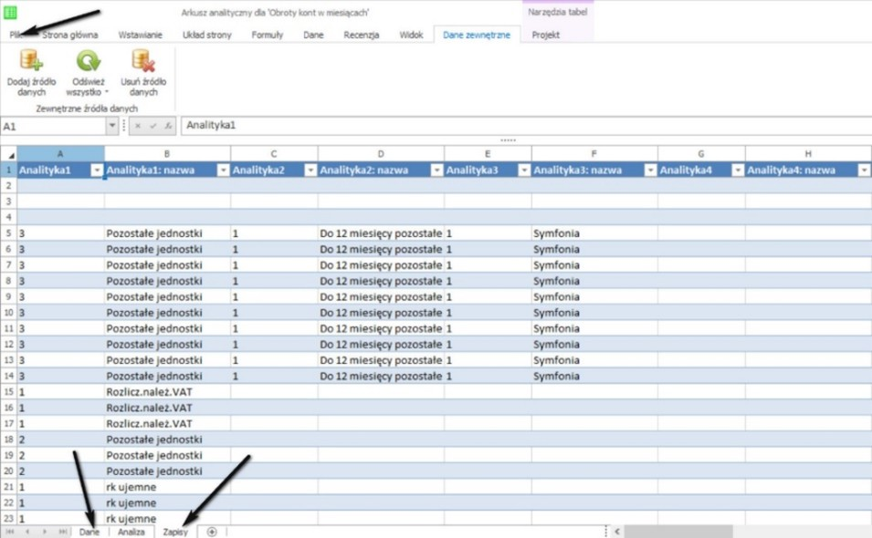Click cell F5 Symfonia
Screen dimensions: 872x538
594,233
